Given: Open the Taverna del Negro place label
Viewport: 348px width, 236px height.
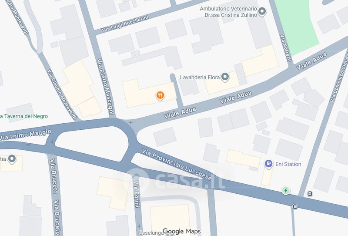Looking at the screenshot, I should [x=24, y=116].
